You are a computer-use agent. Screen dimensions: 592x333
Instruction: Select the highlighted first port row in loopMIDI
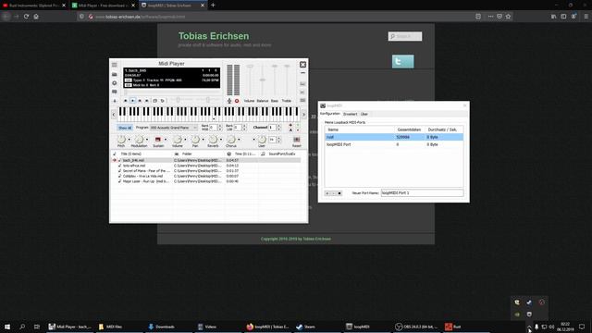pos(394,137)
